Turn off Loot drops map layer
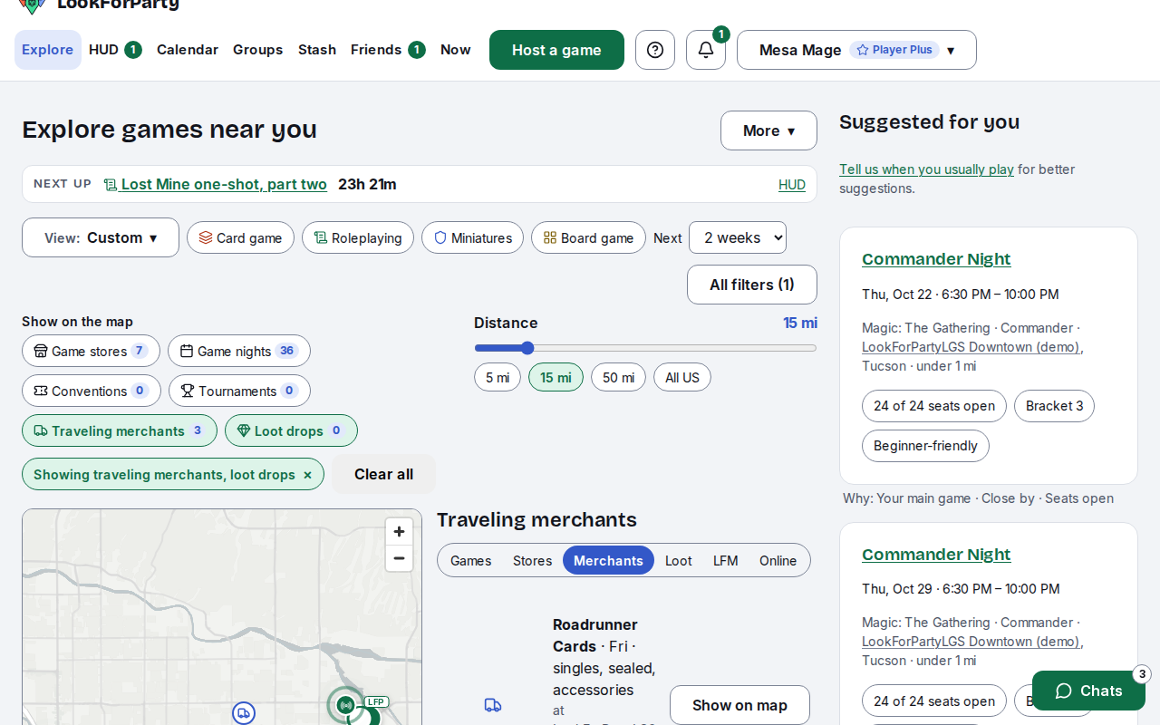The height and width of the screenshot is (725, 1160). [x=291, y=430]
